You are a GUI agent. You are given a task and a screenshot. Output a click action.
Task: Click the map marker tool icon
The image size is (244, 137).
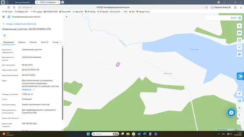239,26
